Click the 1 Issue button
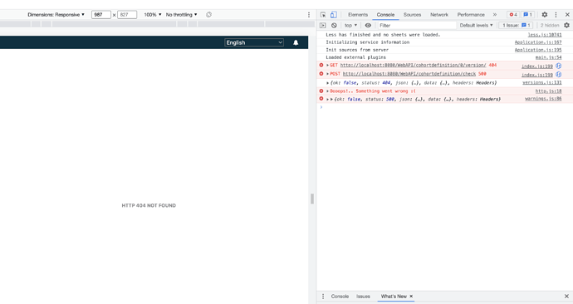The height and width of the screenshot is (304, 573). click(516, 25)
